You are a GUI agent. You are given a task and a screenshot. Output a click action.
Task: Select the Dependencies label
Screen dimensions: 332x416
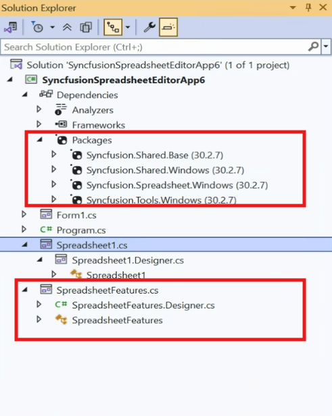point(87,95)
